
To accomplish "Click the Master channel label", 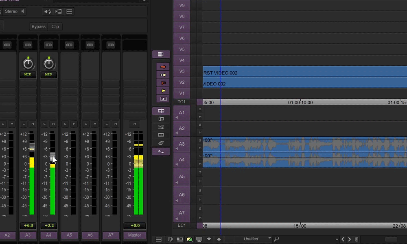I will pyautogui.click(x=134, y=235).
